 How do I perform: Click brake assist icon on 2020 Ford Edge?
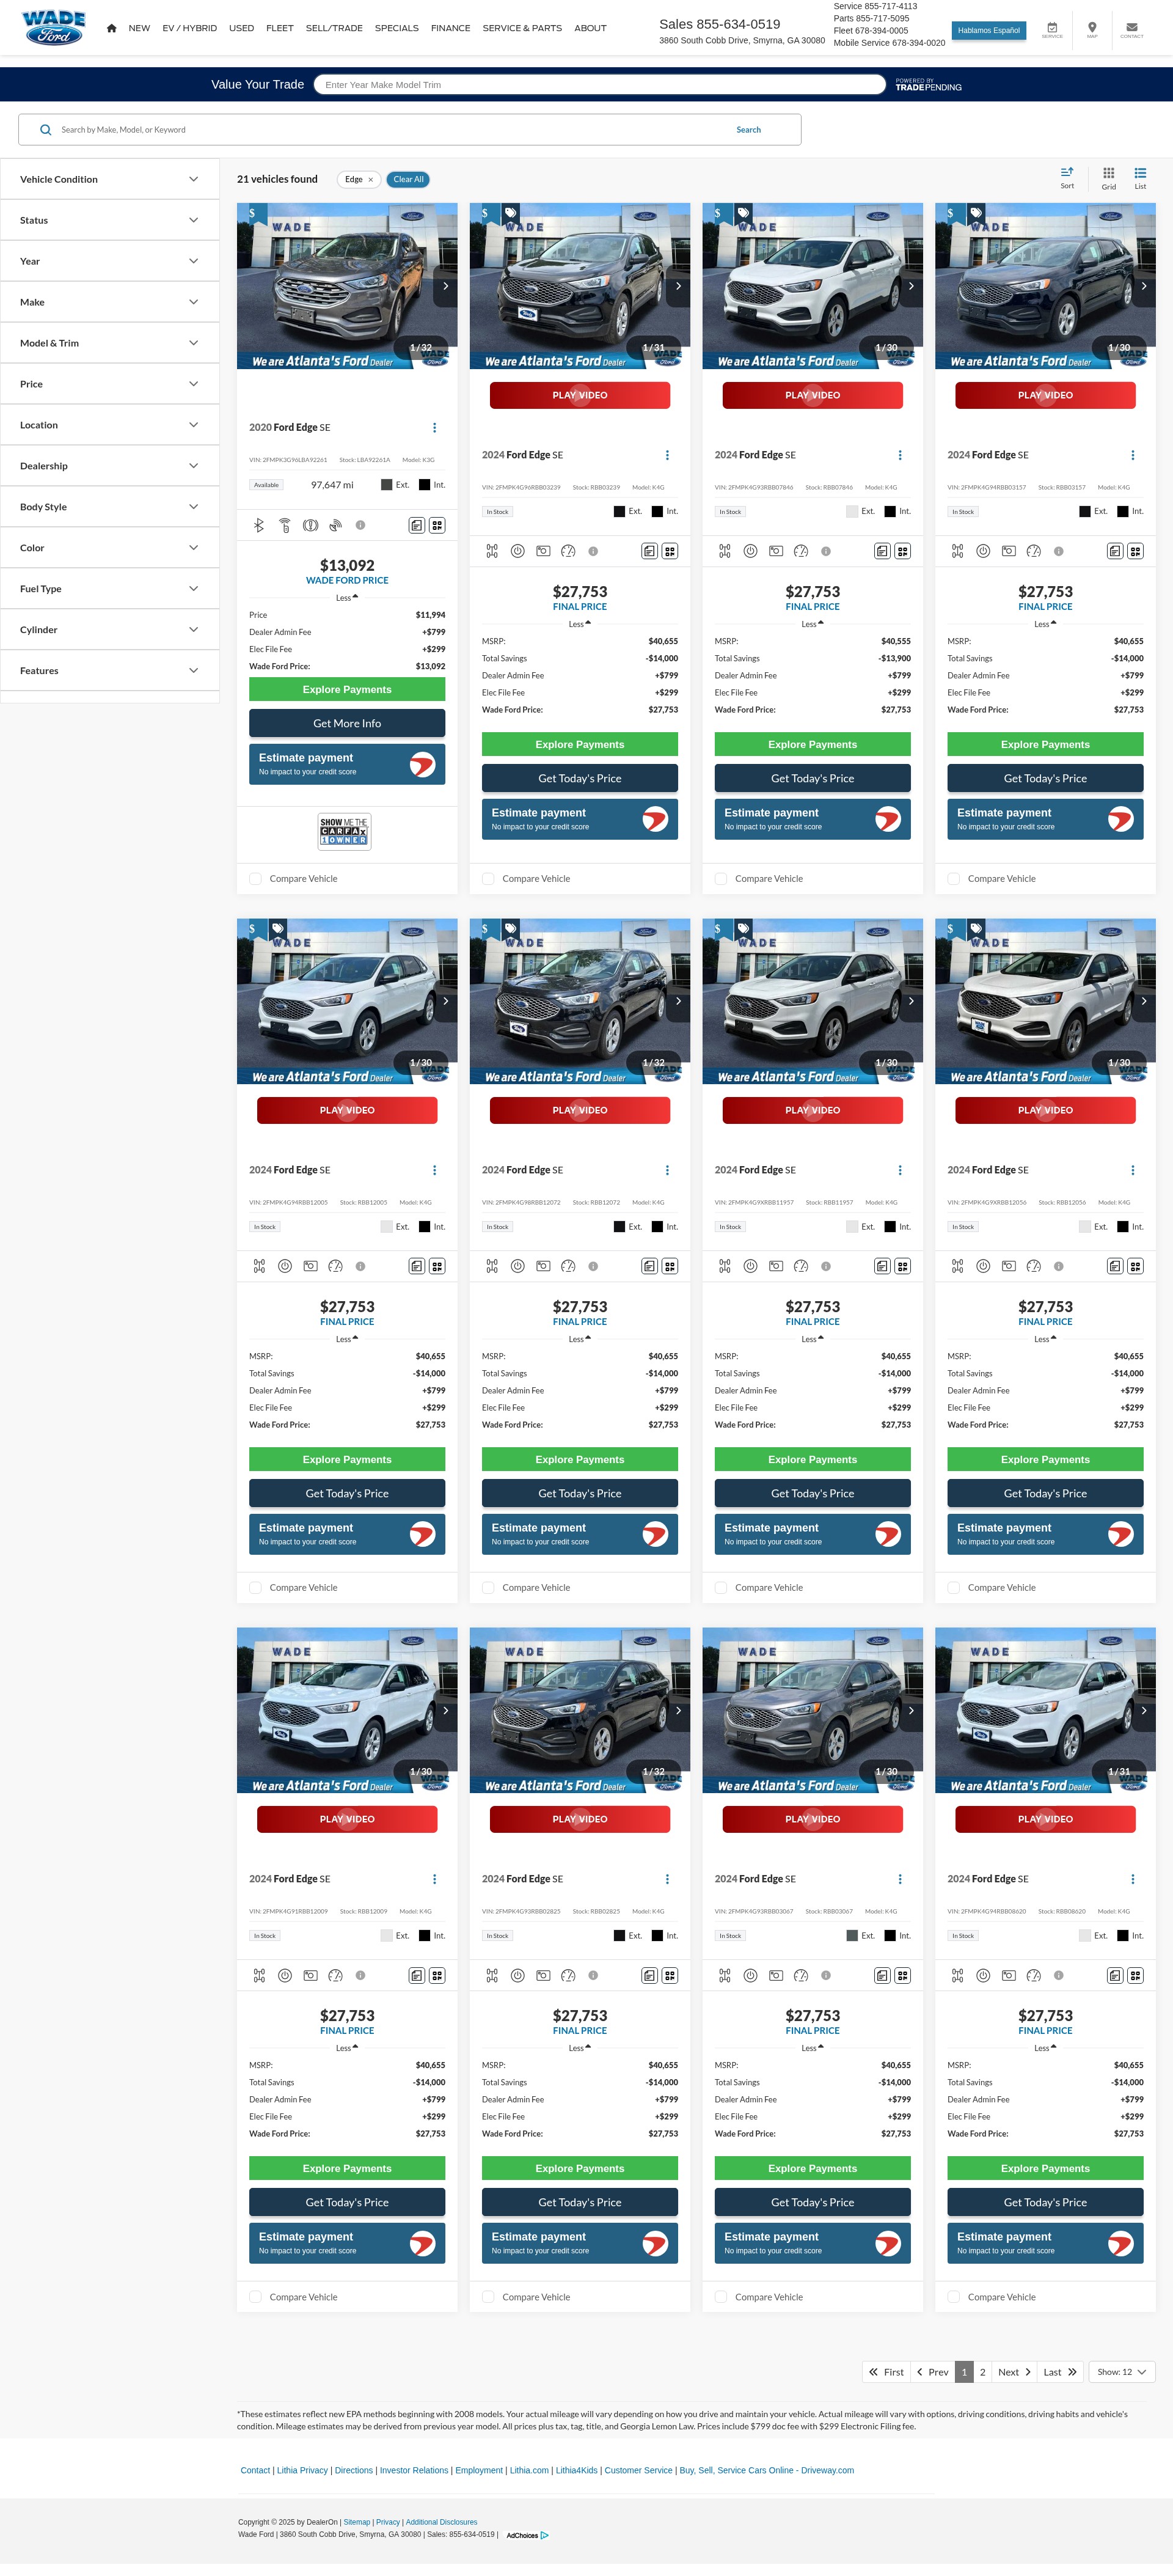[x=310, y=525]
